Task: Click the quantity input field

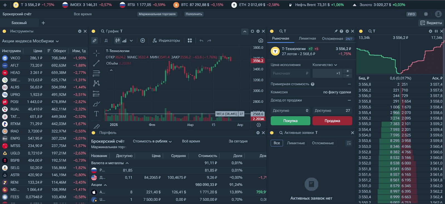Action: [x=327, y=73]
